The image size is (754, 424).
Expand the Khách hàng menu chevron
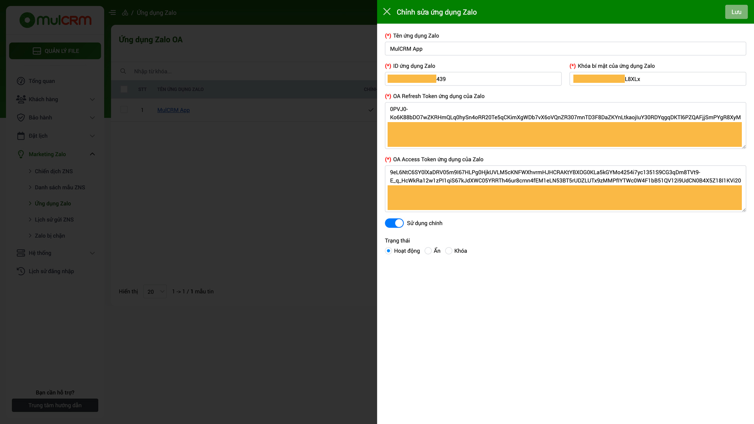coord(92,99)
